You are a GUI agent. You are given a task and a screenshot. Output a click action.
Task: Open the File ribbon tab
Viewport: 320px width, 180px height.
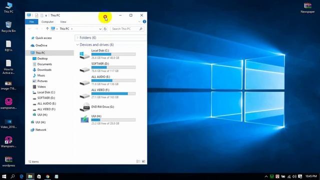(31, 21)
